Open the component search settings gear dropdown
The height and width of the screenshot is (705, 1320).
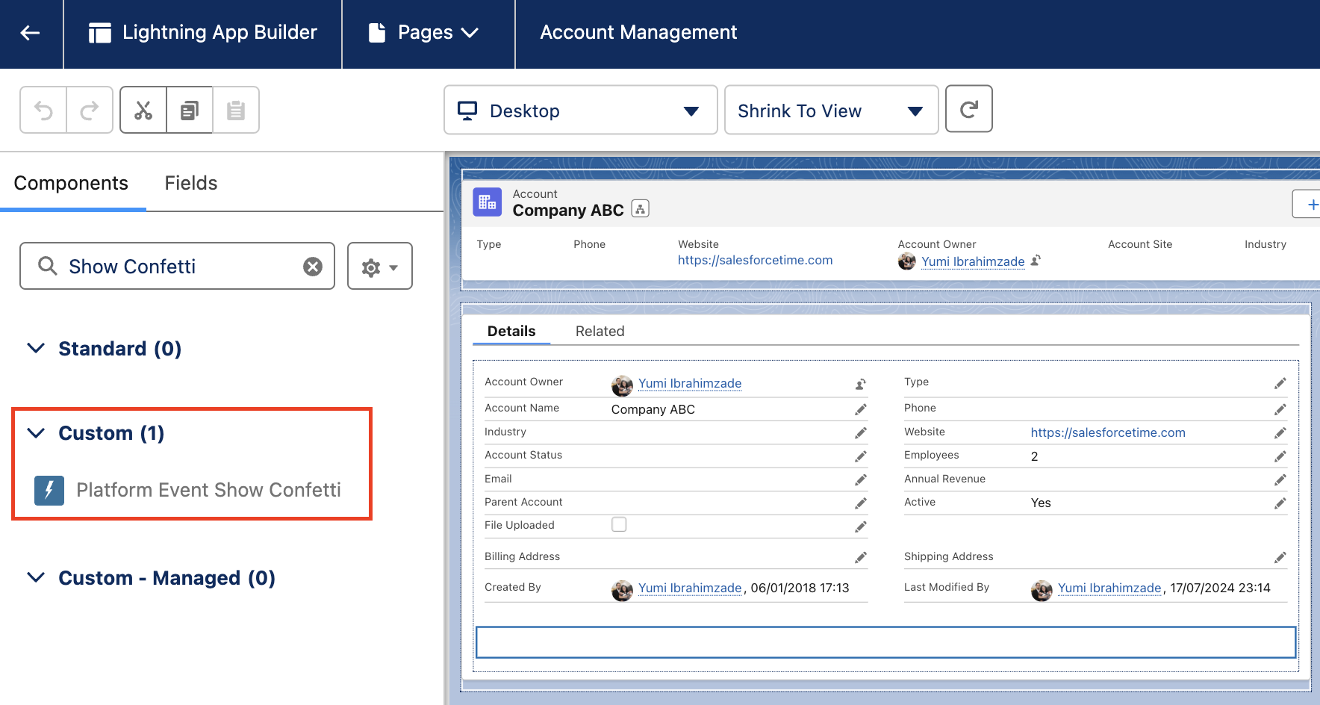(379, 266)
